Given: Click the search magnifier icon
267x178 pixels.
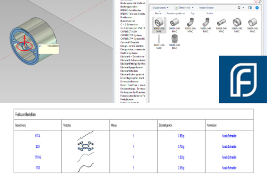Looking at the screenshot, I should coord(260,2).
